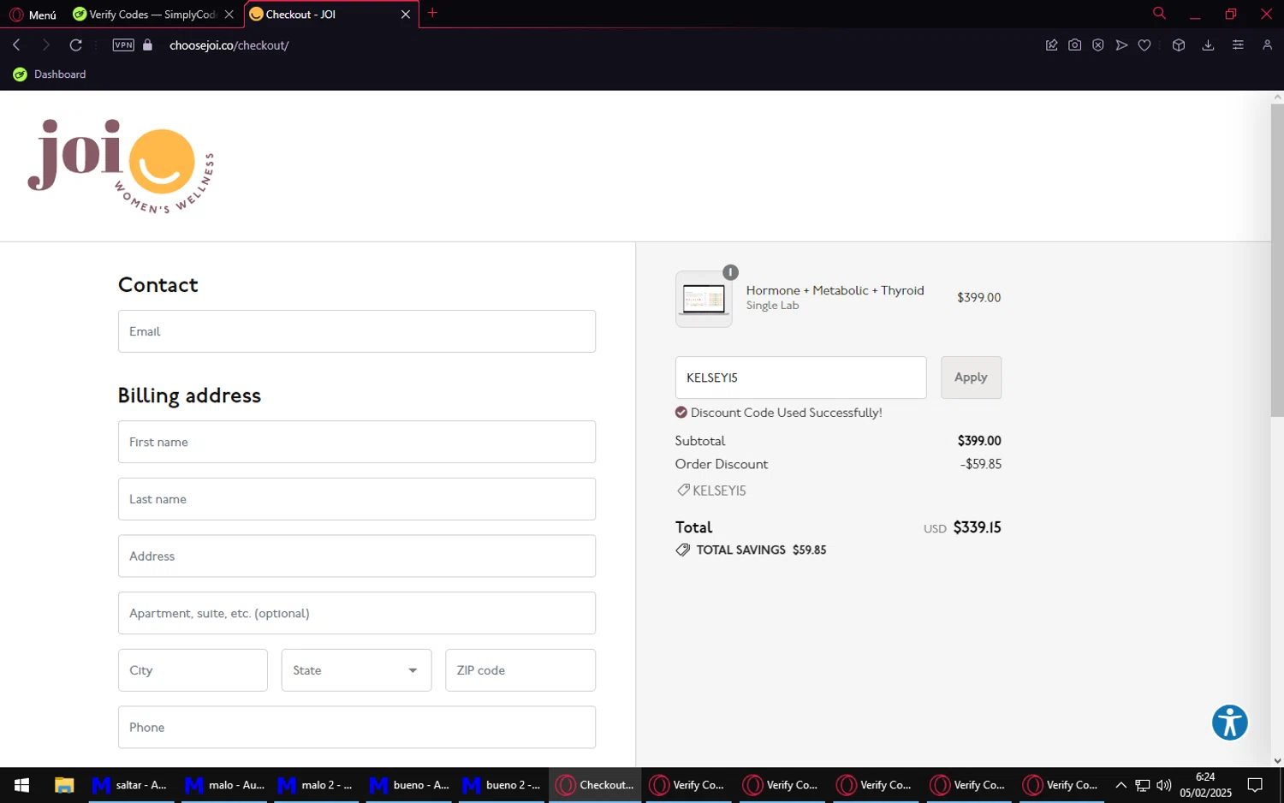Image resolution: width=1284 pixels, height=803 pixels.
Task: Open the profile account icon
Action: click(x=1267, y=45)
